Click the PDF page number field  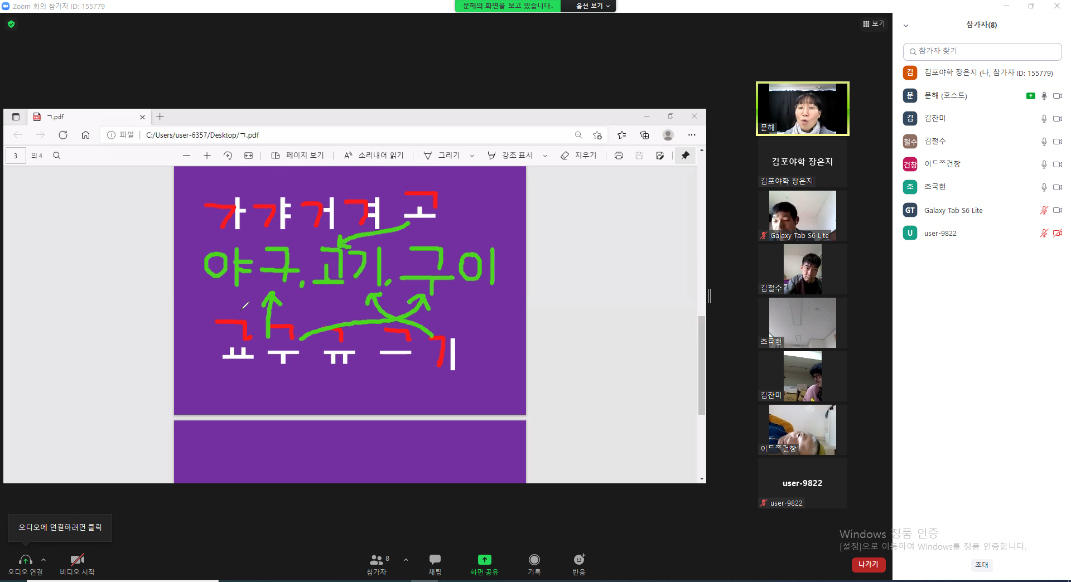point(16,156)
